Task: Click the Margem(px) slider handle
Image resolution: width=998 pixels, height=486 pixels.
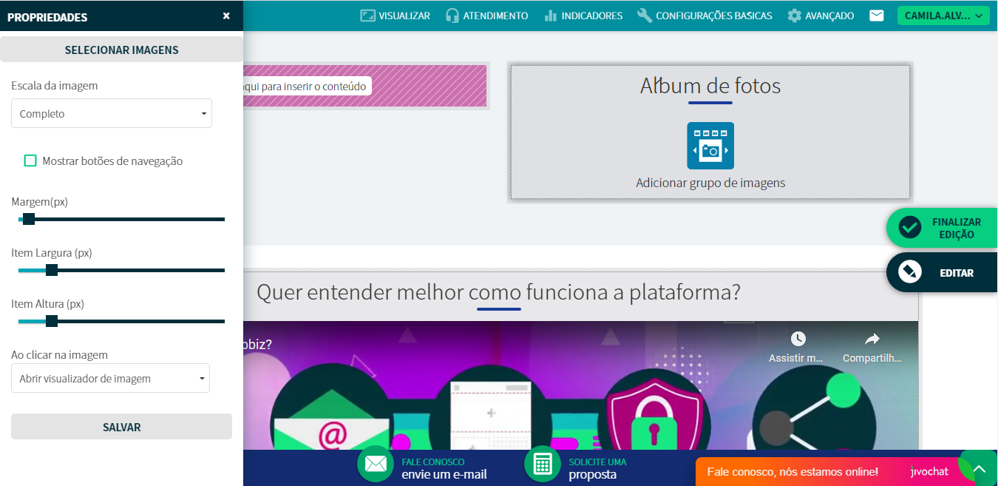Action: [29, 219]
